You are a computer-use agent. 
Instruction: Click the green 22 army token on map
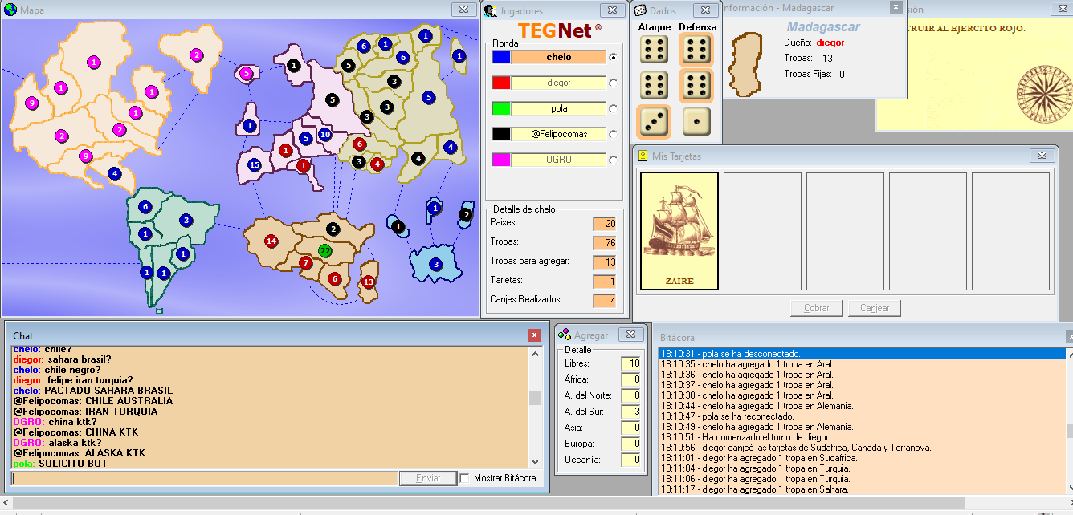coord(325,251)
